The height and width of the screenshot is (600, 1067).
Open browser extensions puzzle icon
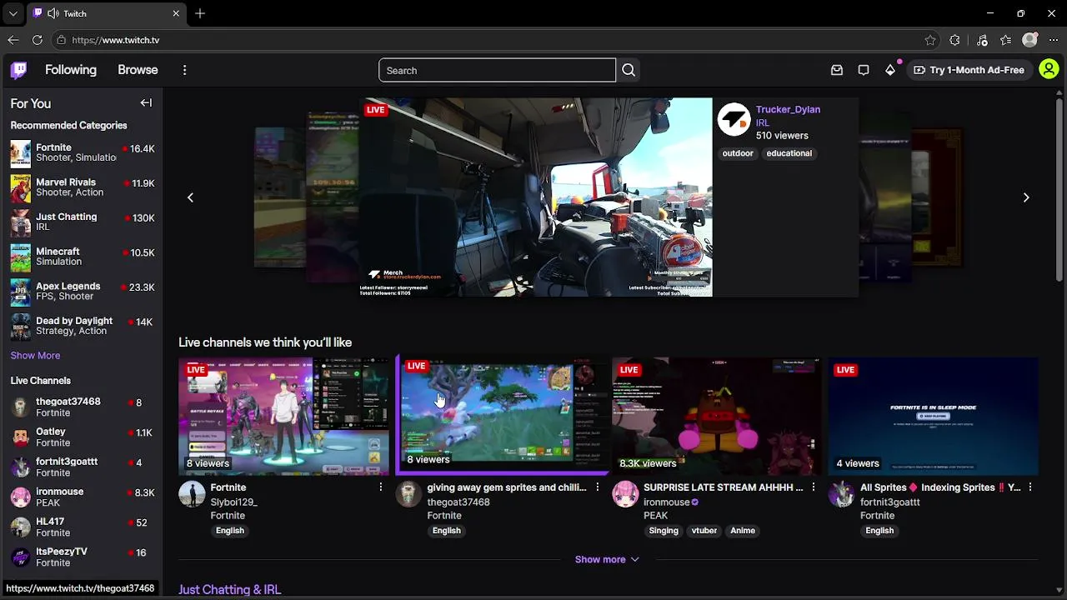click(x=955, y=40)
